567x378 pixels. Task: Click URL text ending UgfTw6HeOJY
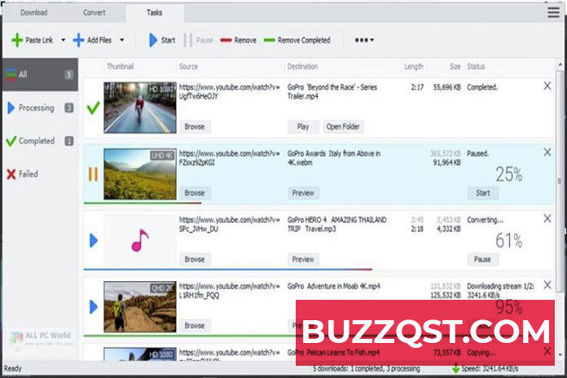pos(229,91)
